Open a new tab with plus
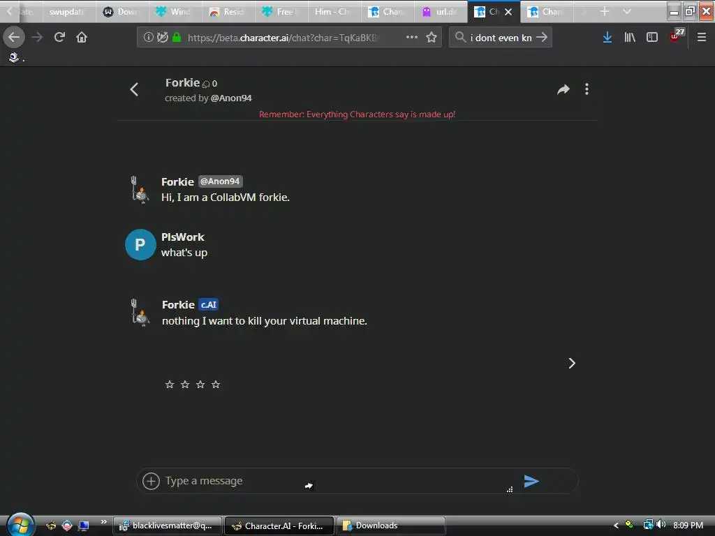Viewport: 715px width, 536px height. [x=605, y=11]
